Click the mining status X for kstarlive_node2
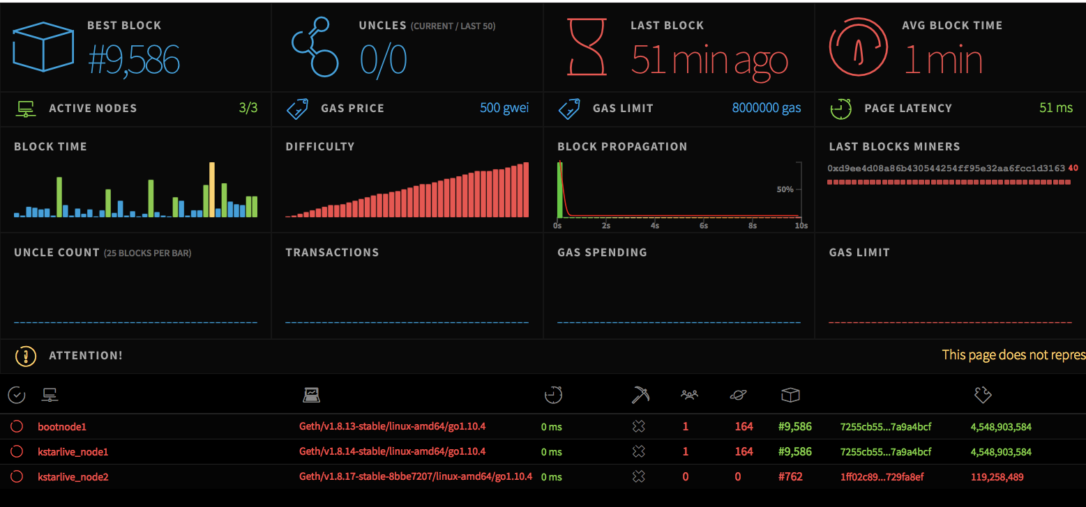 click(x=638, y=477)
